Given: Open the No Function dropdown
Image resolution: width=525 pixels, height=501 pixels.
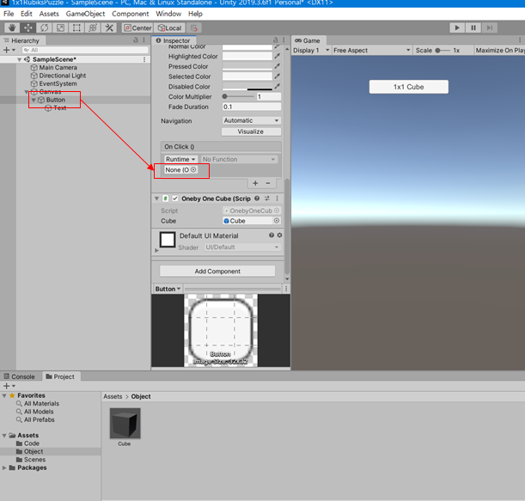Looking at the screenshot, I should pos(239,159).
